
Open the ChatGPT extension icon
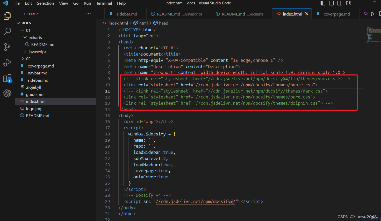pos(7,93)
